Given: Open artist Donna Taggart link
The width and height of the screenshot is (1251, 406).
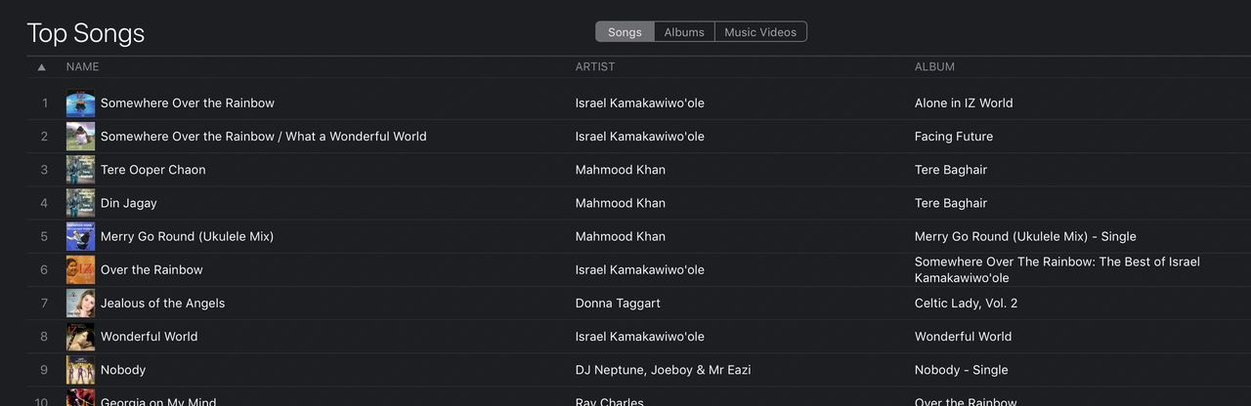Looking at the screenshot, I should coord(618,304).
